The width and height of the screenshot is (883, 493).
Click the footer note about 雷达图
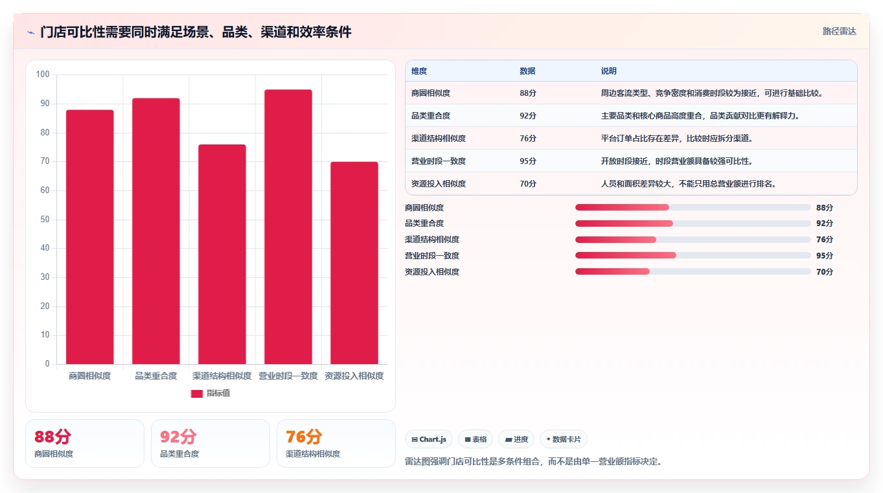tap(534, 462)
